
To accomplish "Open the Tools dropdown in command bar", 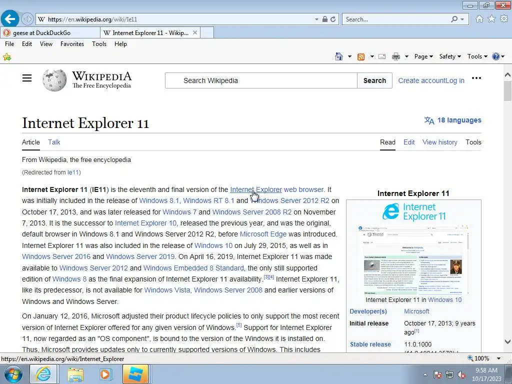I will (477, 56).
